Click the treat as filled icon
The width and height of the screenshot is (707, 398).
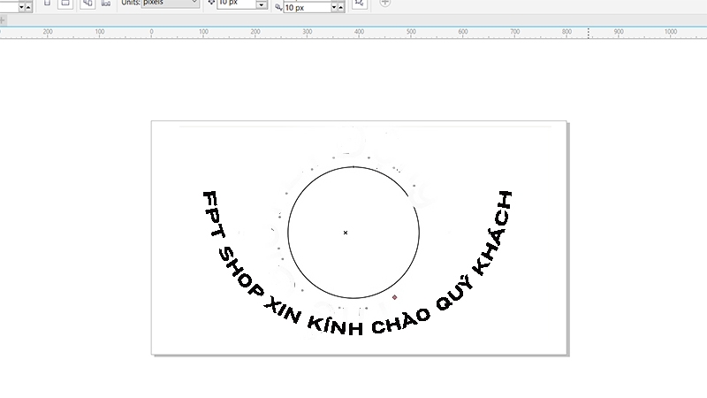(360, 4)
